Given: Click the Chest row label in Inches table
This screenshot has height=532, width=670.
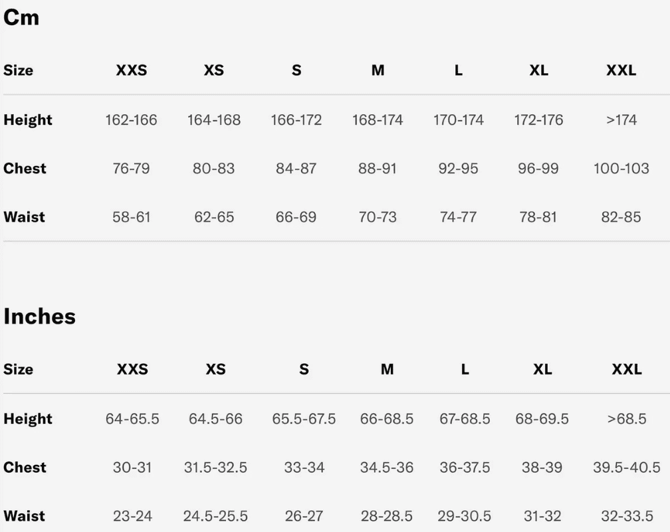Looking at the screenshot, I should click(x=25, y=468).
